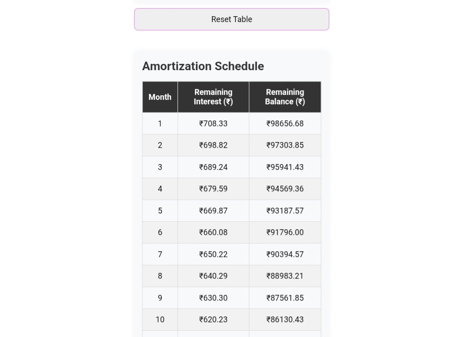Click the Reset Table button

pos(232,19)
